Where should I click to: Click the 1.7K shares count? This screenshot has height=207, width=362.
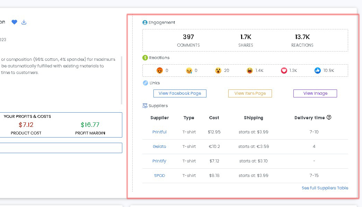pyautogui.click(x=246, y=37)
